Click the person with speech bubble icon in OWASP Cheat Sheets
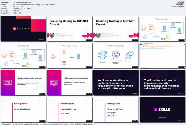This screenshot has height=125, width=186. 129,55
